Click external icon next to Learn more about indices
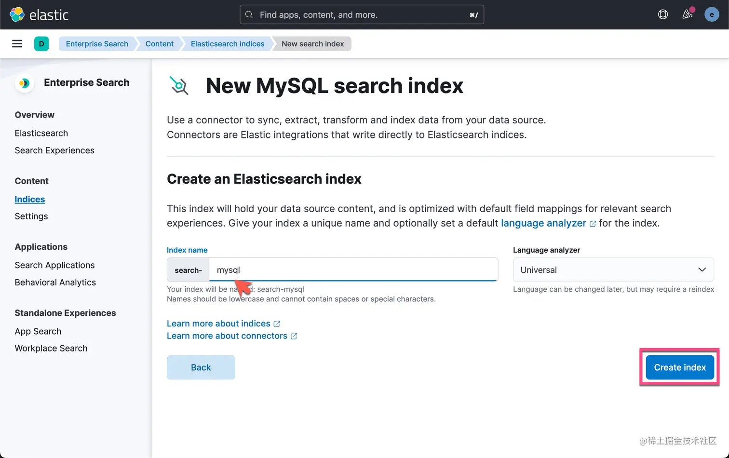This screenshot has width=729, height=458. point(277,324)
